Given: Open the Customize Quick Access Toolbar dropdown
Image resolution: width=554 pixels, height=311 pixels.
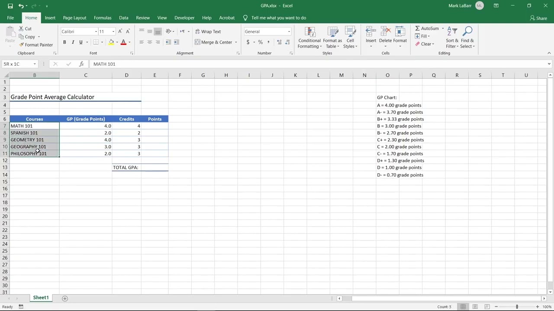Looking at the screenshot, I should [47, 6].
